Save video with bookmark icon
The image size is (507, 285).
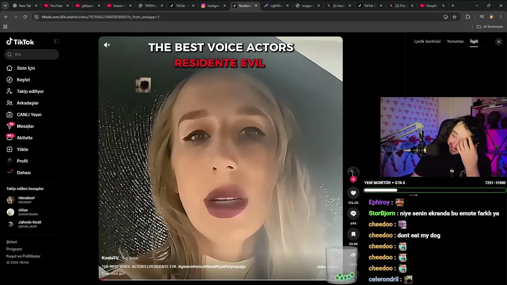pyautogui.click(x=353, y=234)
